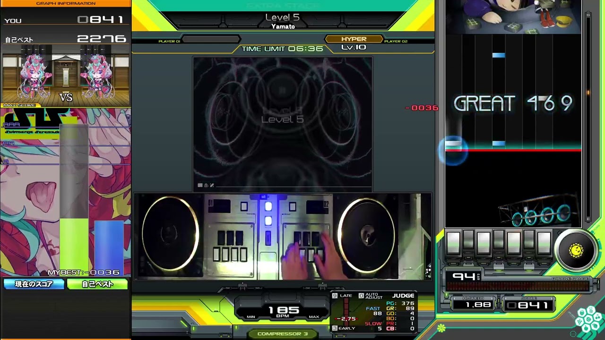Click the 94 percent gauge value
The image size is (605, 340).
click(x=464, y=276)
